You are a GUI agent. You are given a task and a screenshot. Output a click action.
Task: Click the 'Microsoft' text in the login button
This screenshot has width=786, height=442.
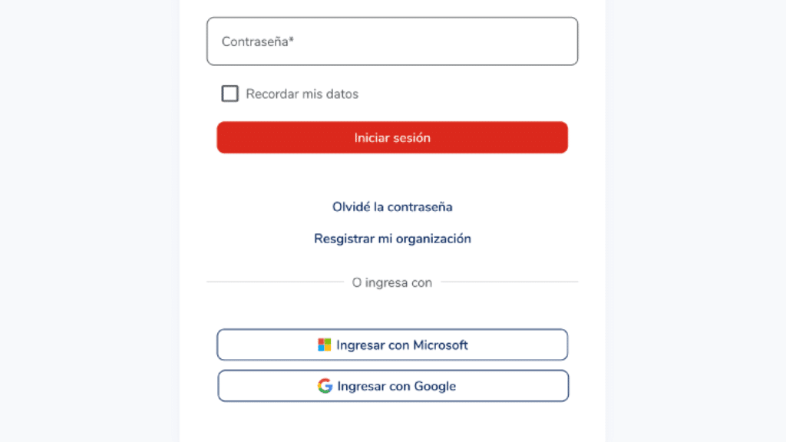tap(441, 345)
